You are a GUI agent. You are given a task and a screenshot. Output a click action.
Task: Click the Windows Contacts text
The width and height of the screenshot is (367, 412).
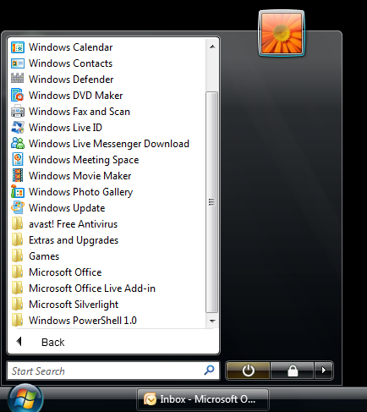click(70, 63)
